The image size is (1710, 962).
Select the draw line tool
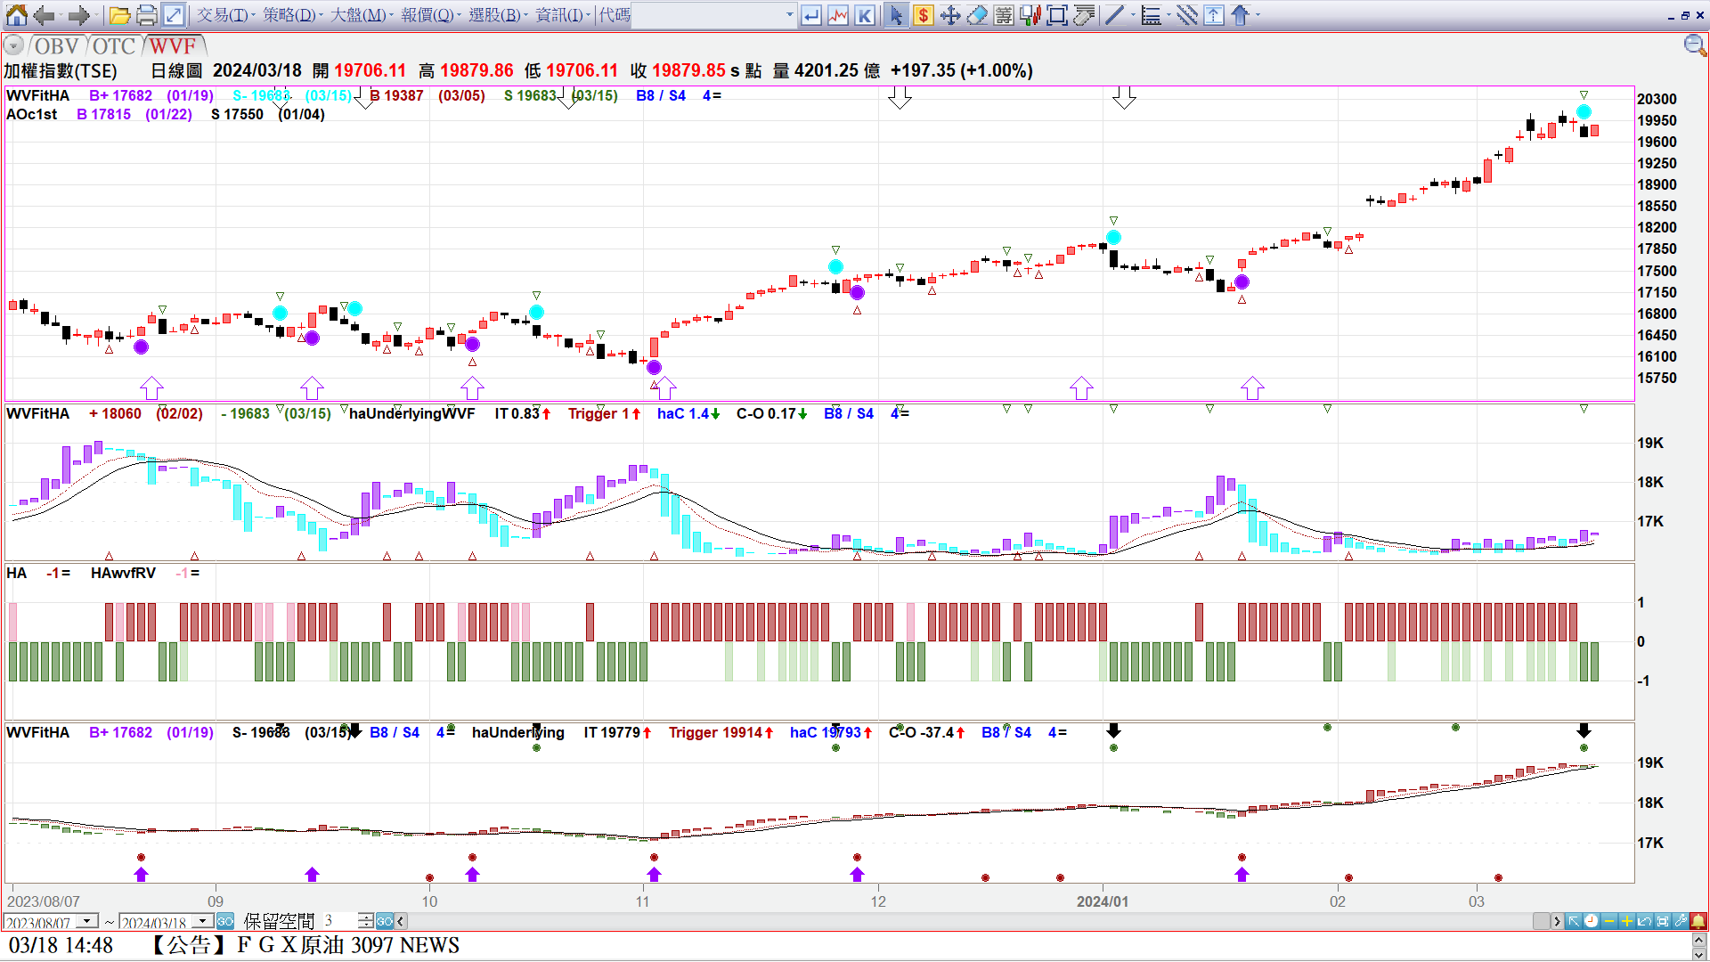tap(1114, 15)
